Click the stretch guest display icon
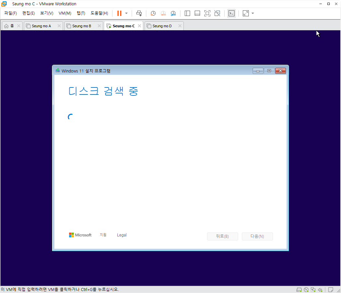Viewport: 341px width, 293px height. click(246, 13)
